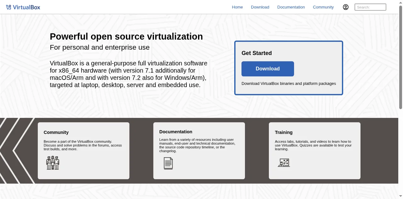Click the blue Download button

coord(268,69)
